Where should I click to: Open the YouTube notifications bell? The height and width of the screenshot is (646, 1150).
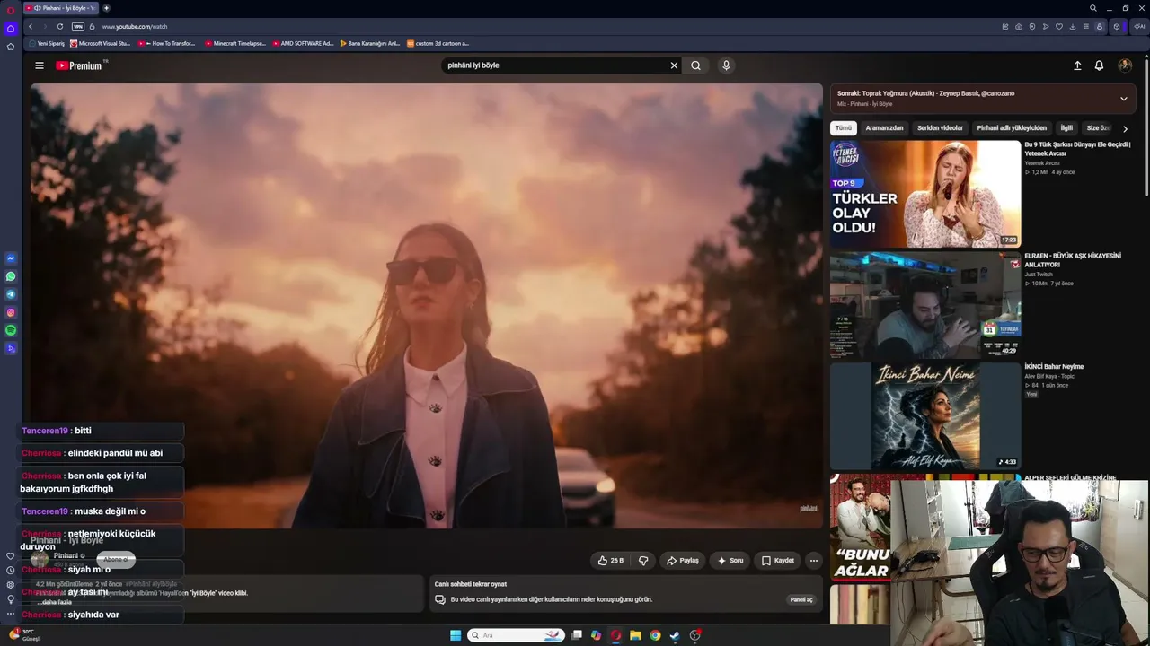click(x=1099, y=65)
